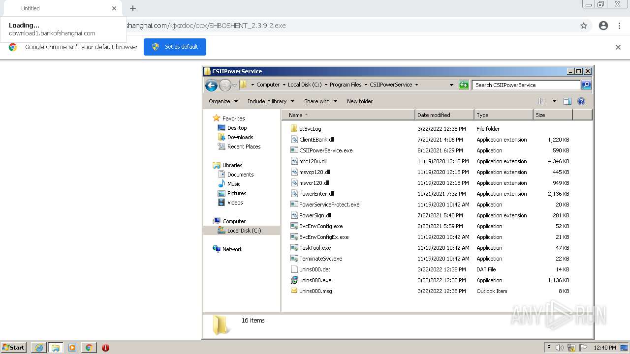The height and width of the screenshot is (354, 630).
Task: Expand the view options dropdown arrow
Action: (x=554, y=101)
